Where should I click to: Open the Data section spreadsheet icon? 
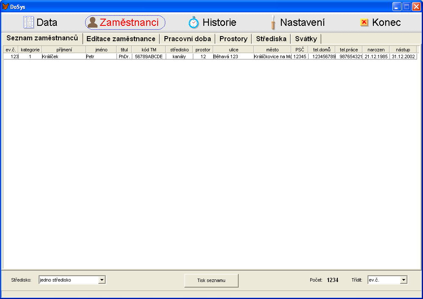click(28, 23)
